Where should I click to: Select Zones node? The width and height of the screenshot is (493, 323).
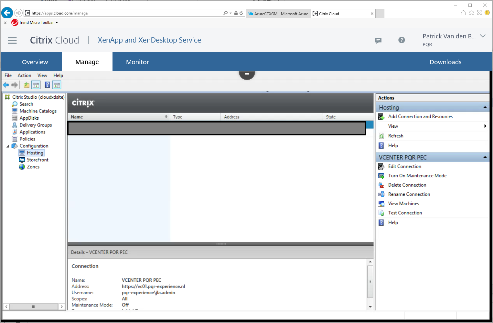coord(33,167)
